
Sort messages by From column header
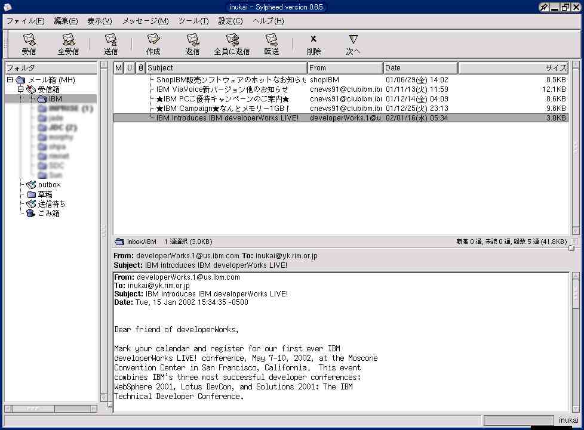345,68
